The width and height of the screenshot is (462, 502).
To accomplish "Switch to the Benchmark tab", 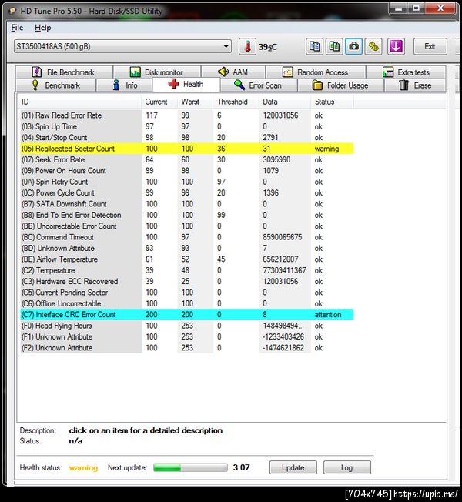I will [x=55, y=85].
